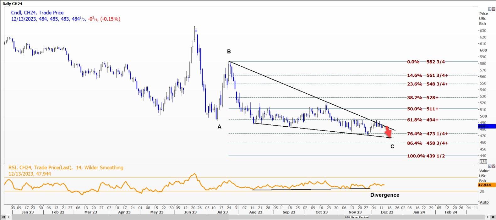Click the horizontal time scrollbar track
Image resolution: width=496 pixels, height=220 pixels.
coord(245,217)
